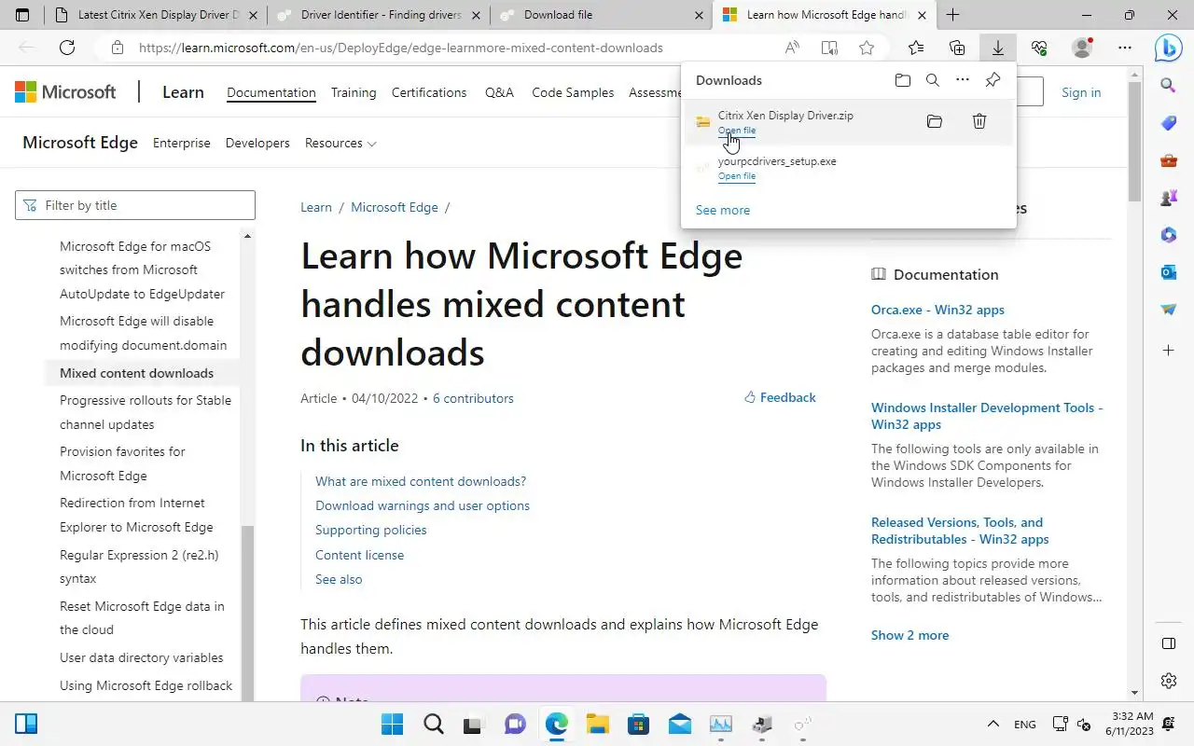Click See more in Downloads panel

click(723, 210)
